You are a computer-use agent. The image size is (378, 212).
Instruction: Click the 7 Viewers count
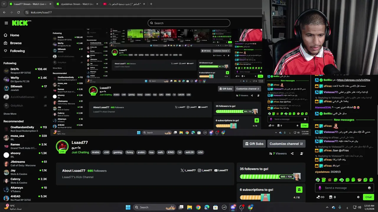[x=278, y=153]
